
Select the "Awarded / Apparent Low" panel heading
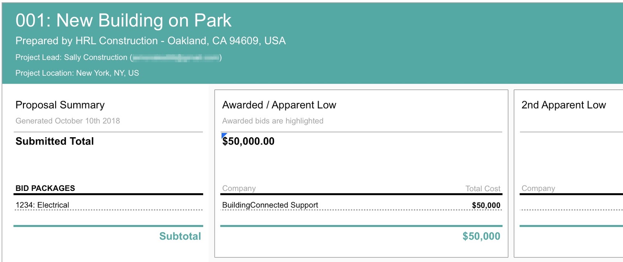pos(279,105)
